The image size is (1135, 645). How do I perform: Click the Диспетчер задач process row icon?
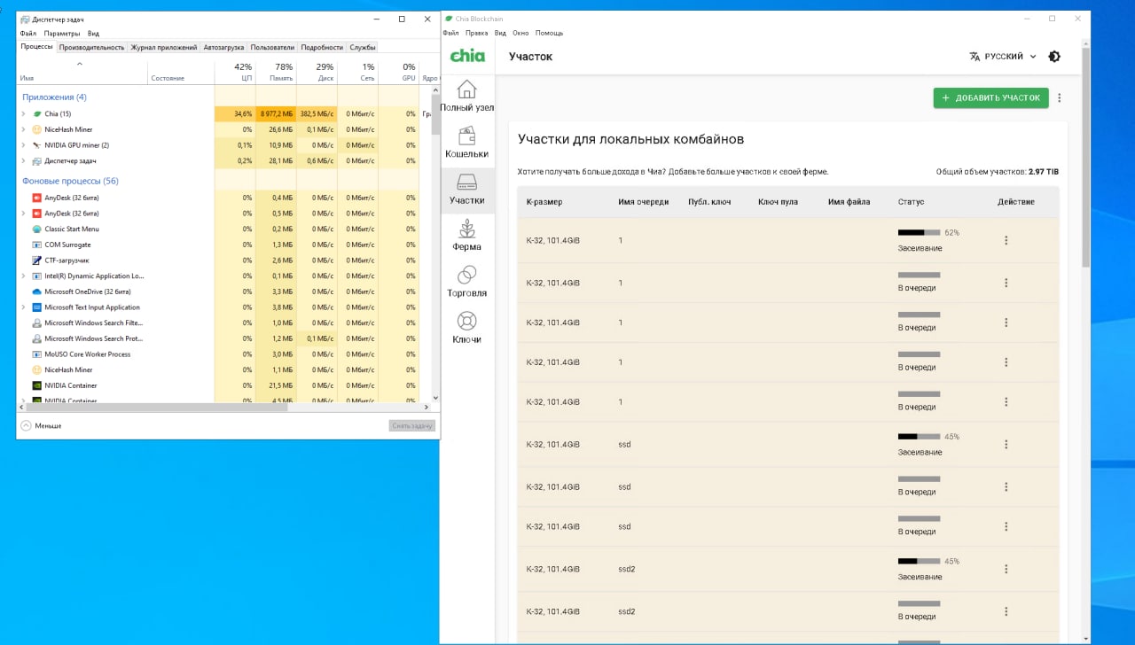36,161
